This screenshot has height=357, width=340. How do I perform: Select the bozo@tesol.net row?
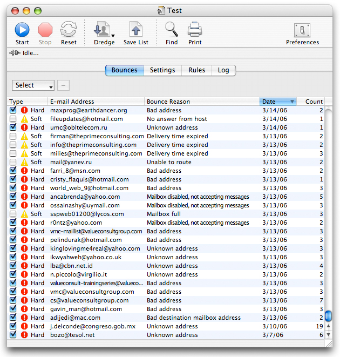[x=166, y=335]
